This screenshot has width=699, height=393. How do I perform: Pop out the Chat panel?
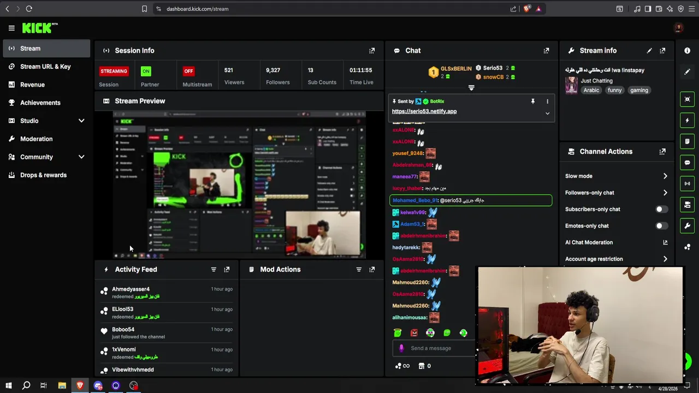point(546,50)
